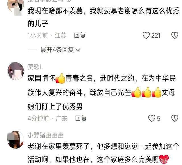Tap the like count 5
Screen dimensions: 182x165
[159, 119]
